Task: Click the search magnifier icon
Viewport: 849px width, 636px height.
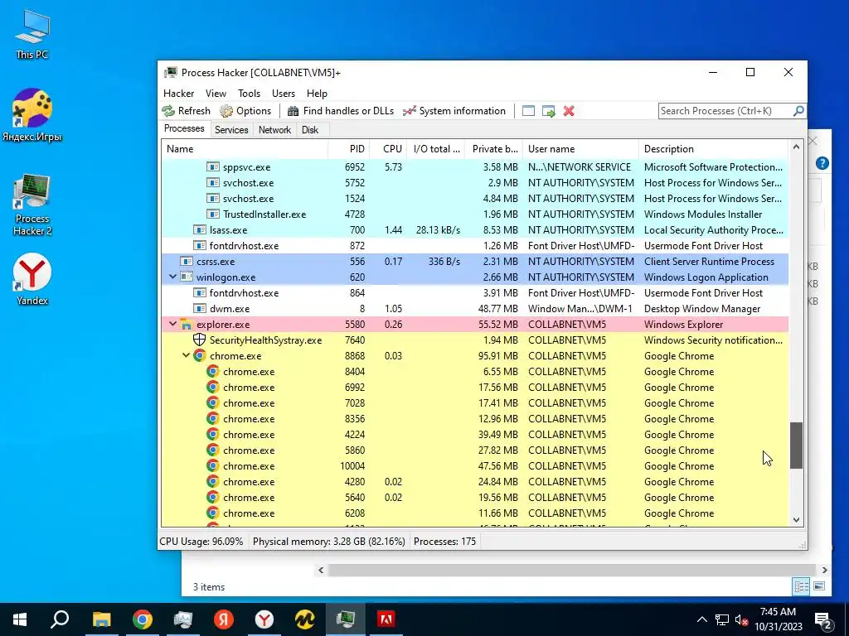Action: pyautogui.click(x=798, y=111)
